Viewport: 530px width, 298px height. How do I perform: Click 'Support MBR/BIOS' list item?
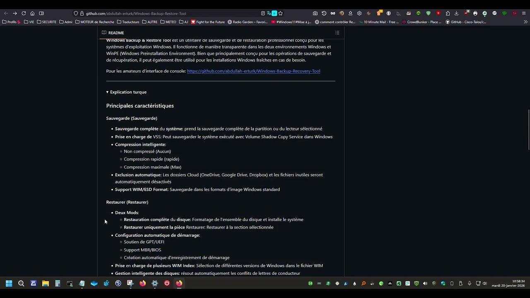(x=142, y=250)
